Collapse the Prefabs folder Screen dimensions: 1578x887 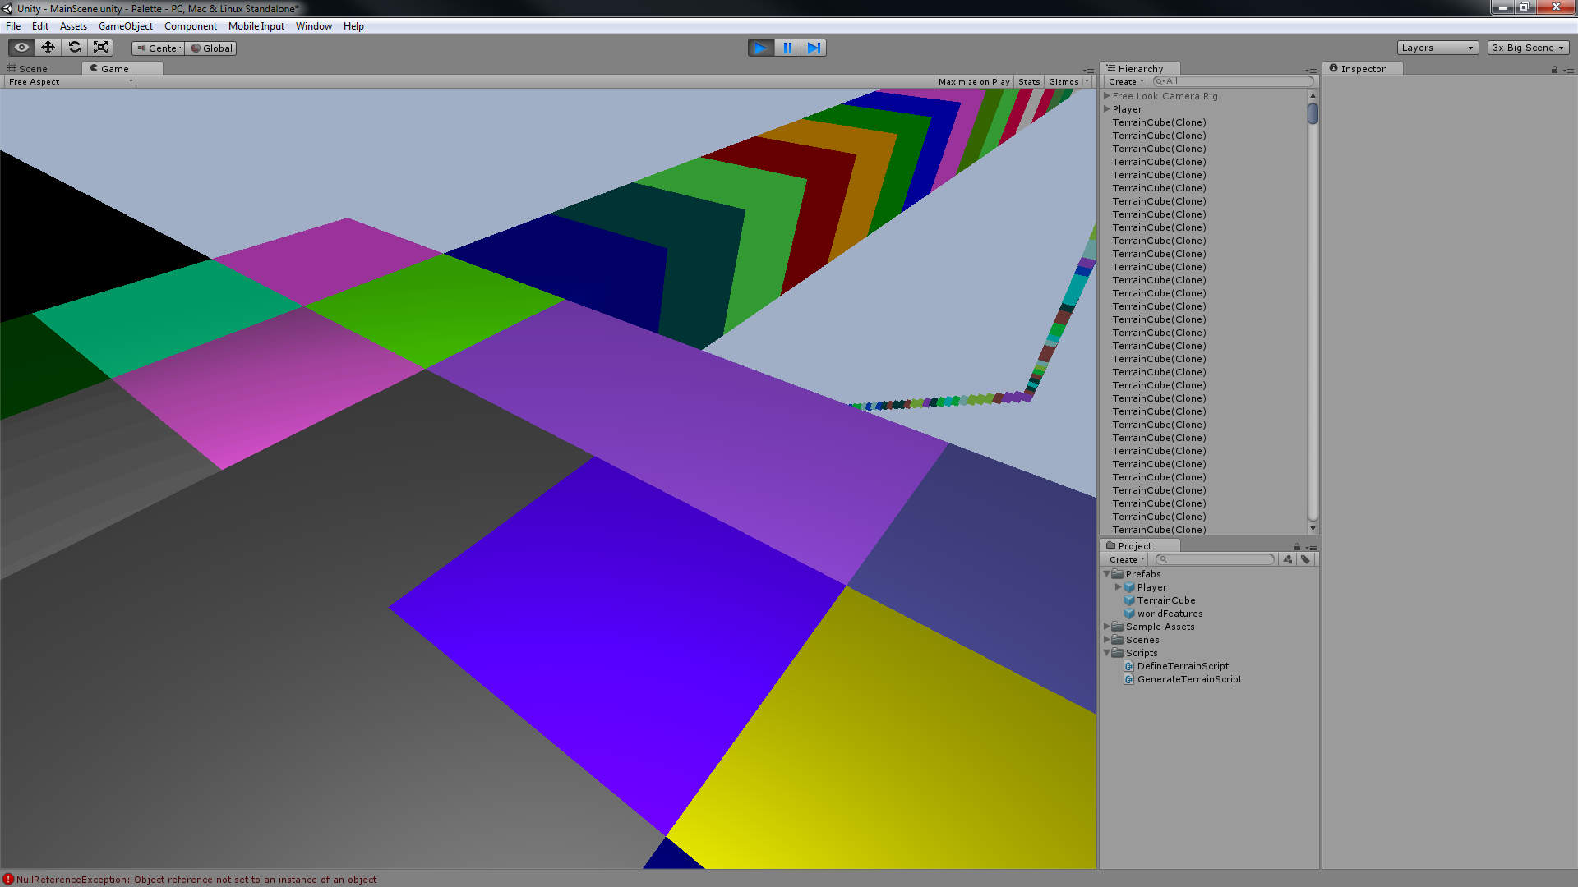click(x=1107, y=574)
